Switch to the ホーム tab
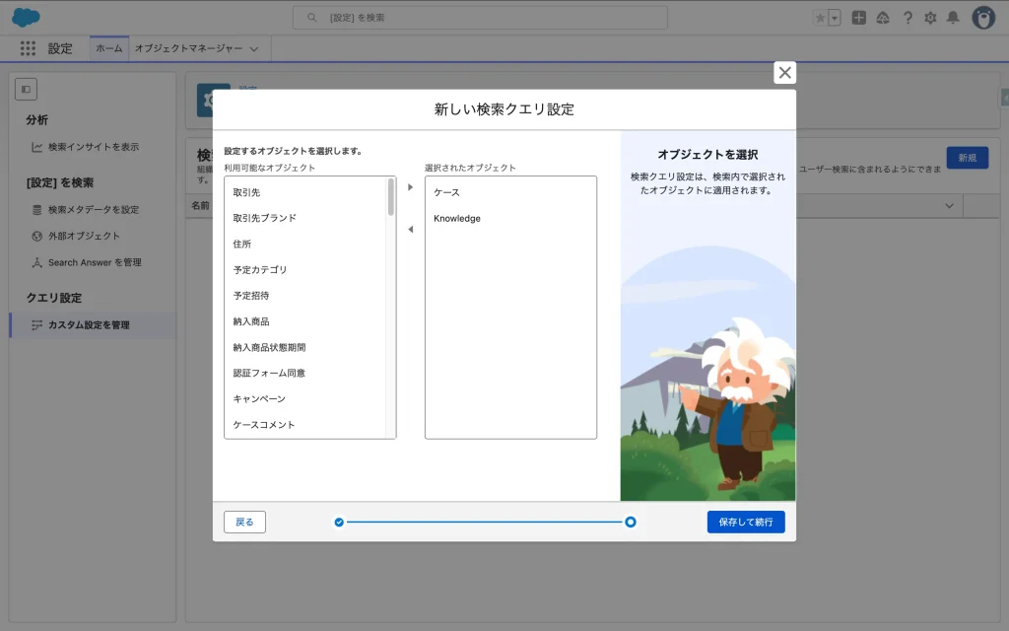 click(x=109, y=48)
